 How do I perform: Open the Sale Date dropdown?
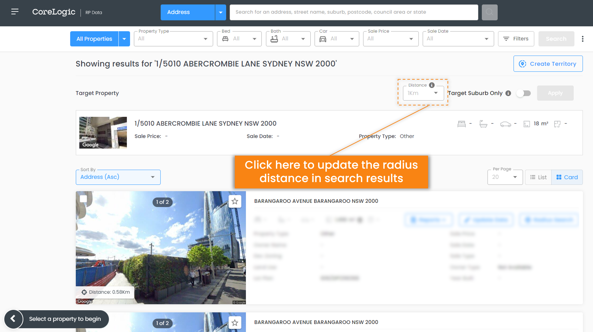point(458,39)
